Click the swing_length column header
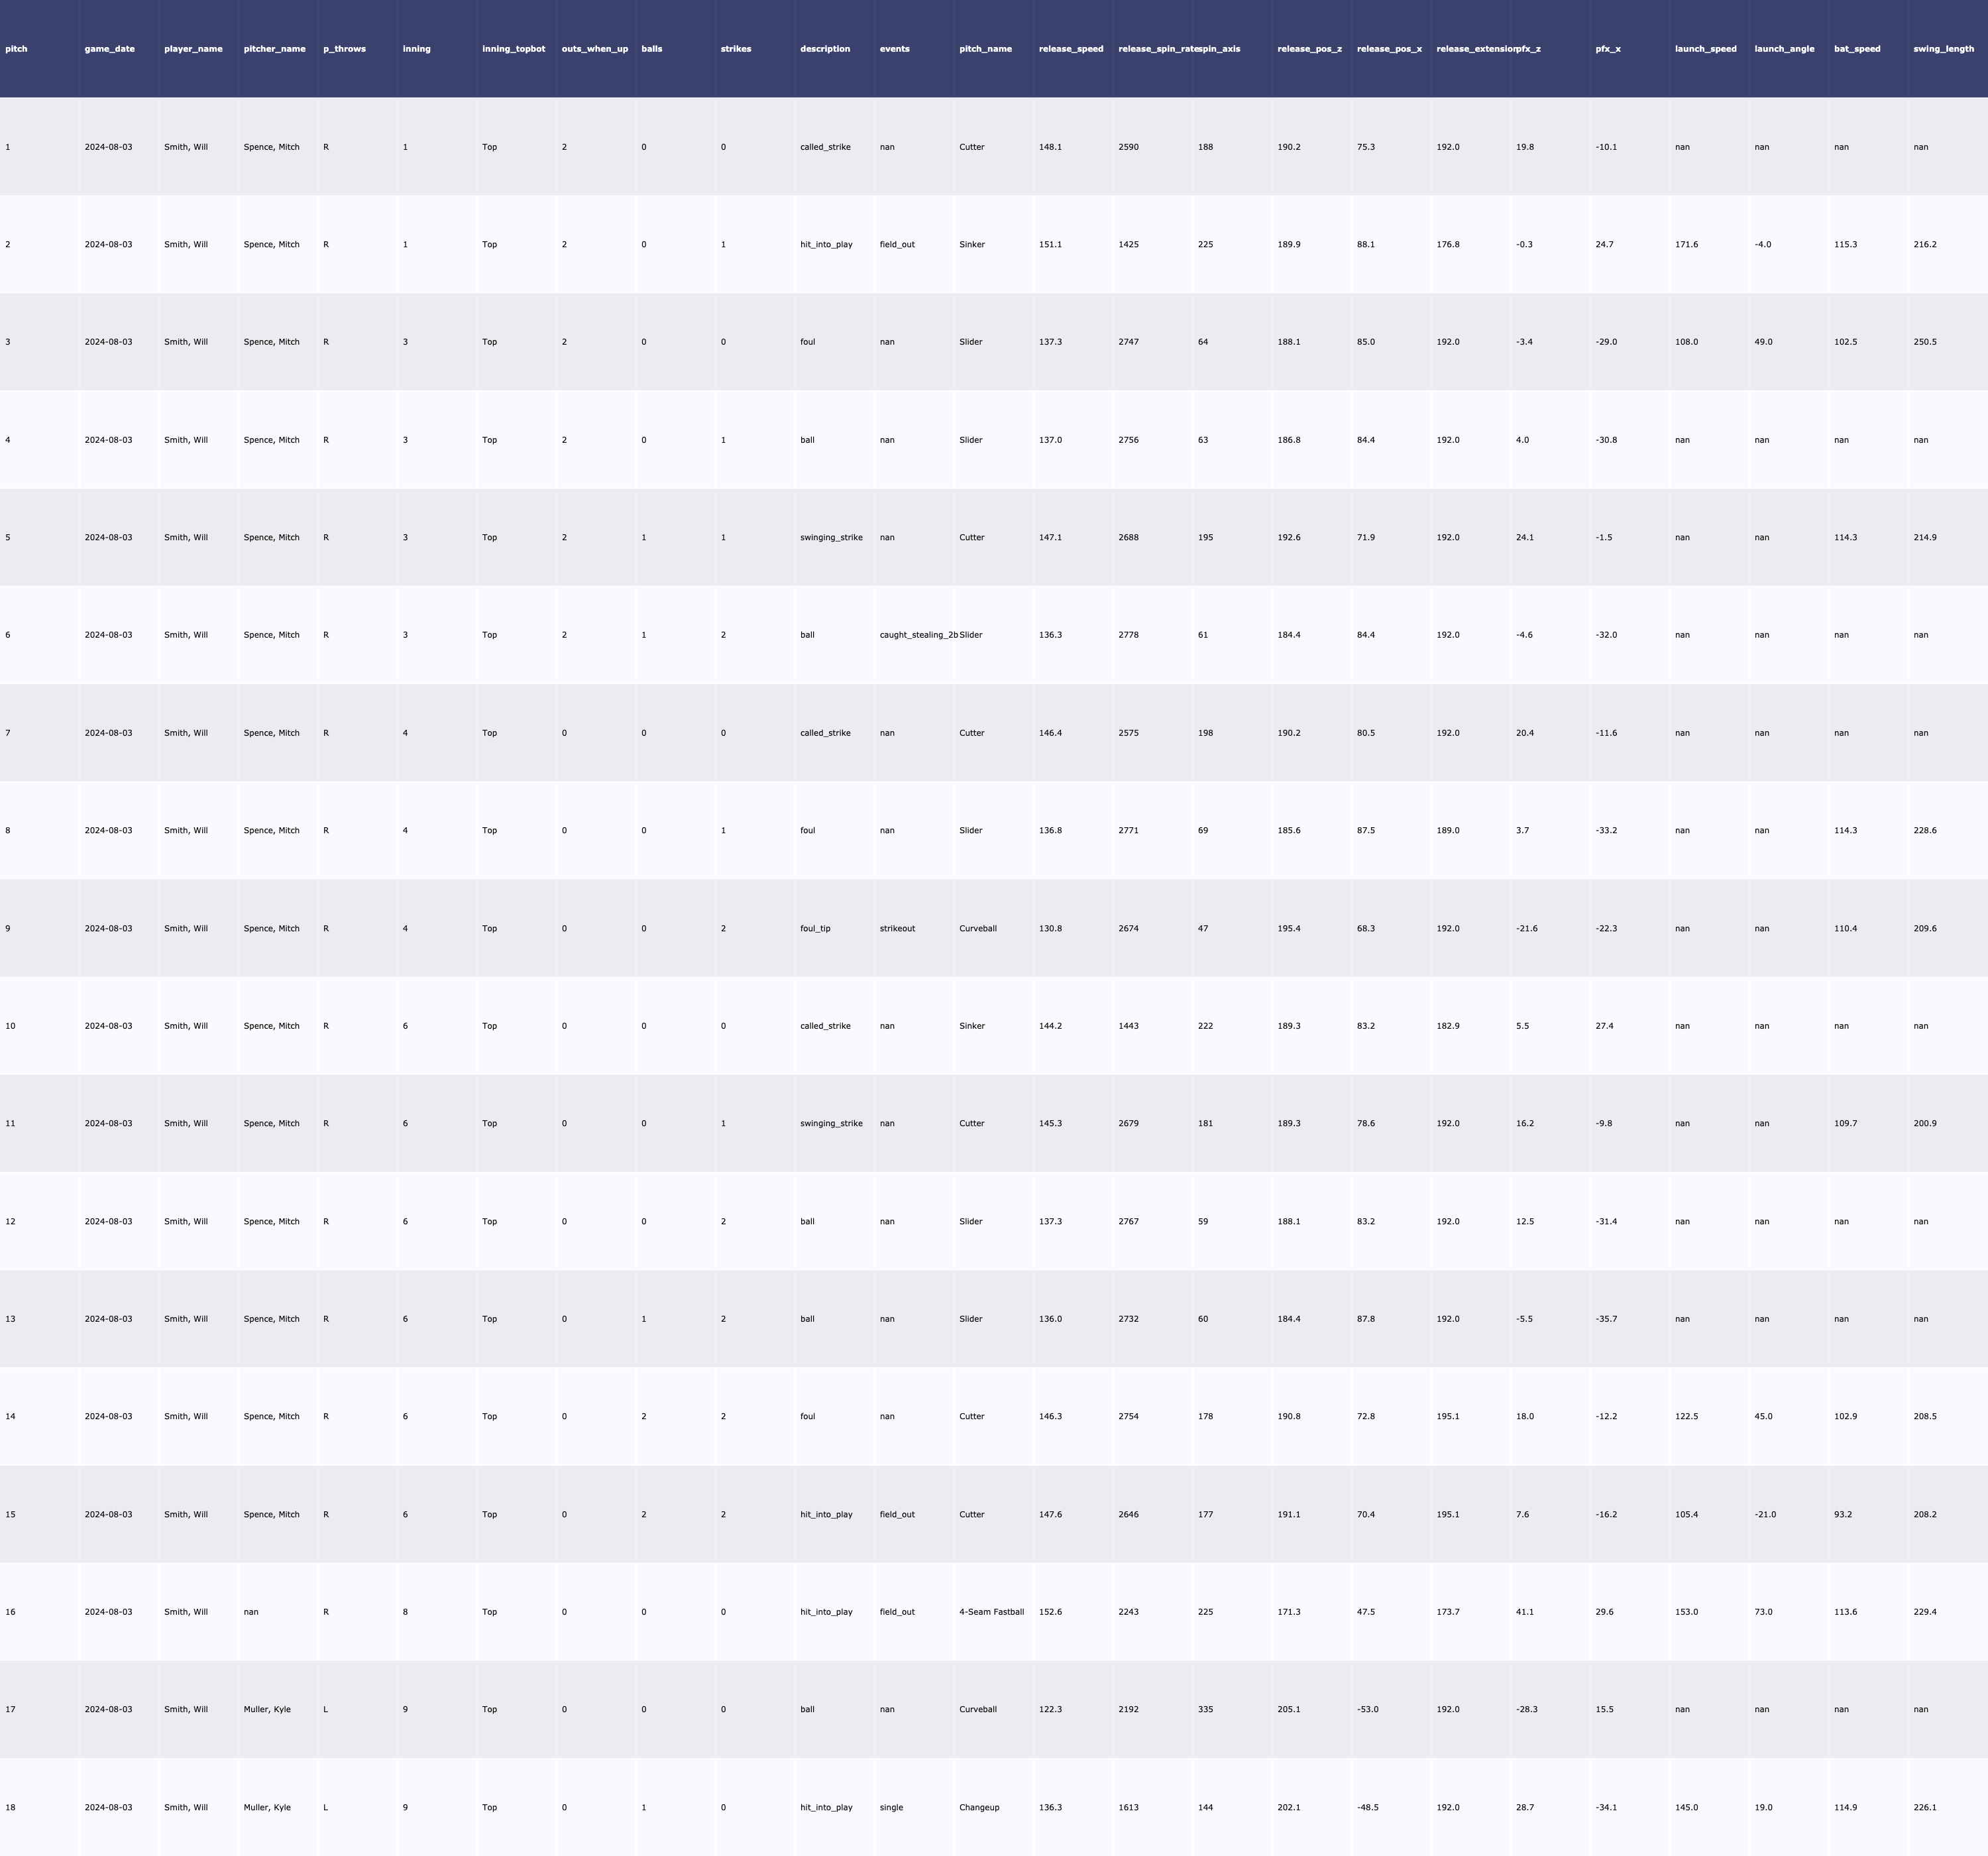The height and width of the screenshot is (1856, 1988). pyautogui.click(x=1943, y=49)
